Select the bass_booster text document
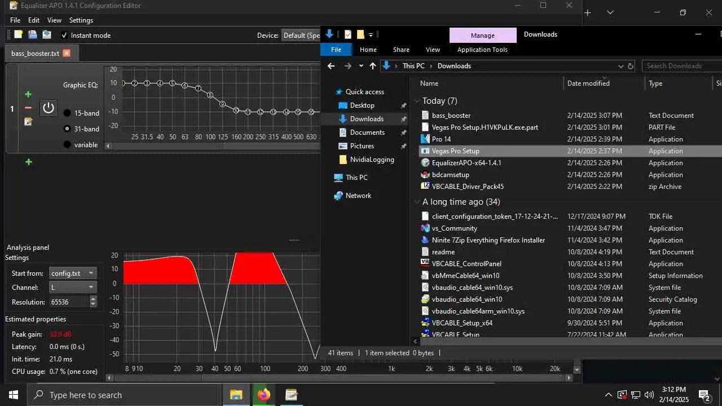 tap(451, 116)
